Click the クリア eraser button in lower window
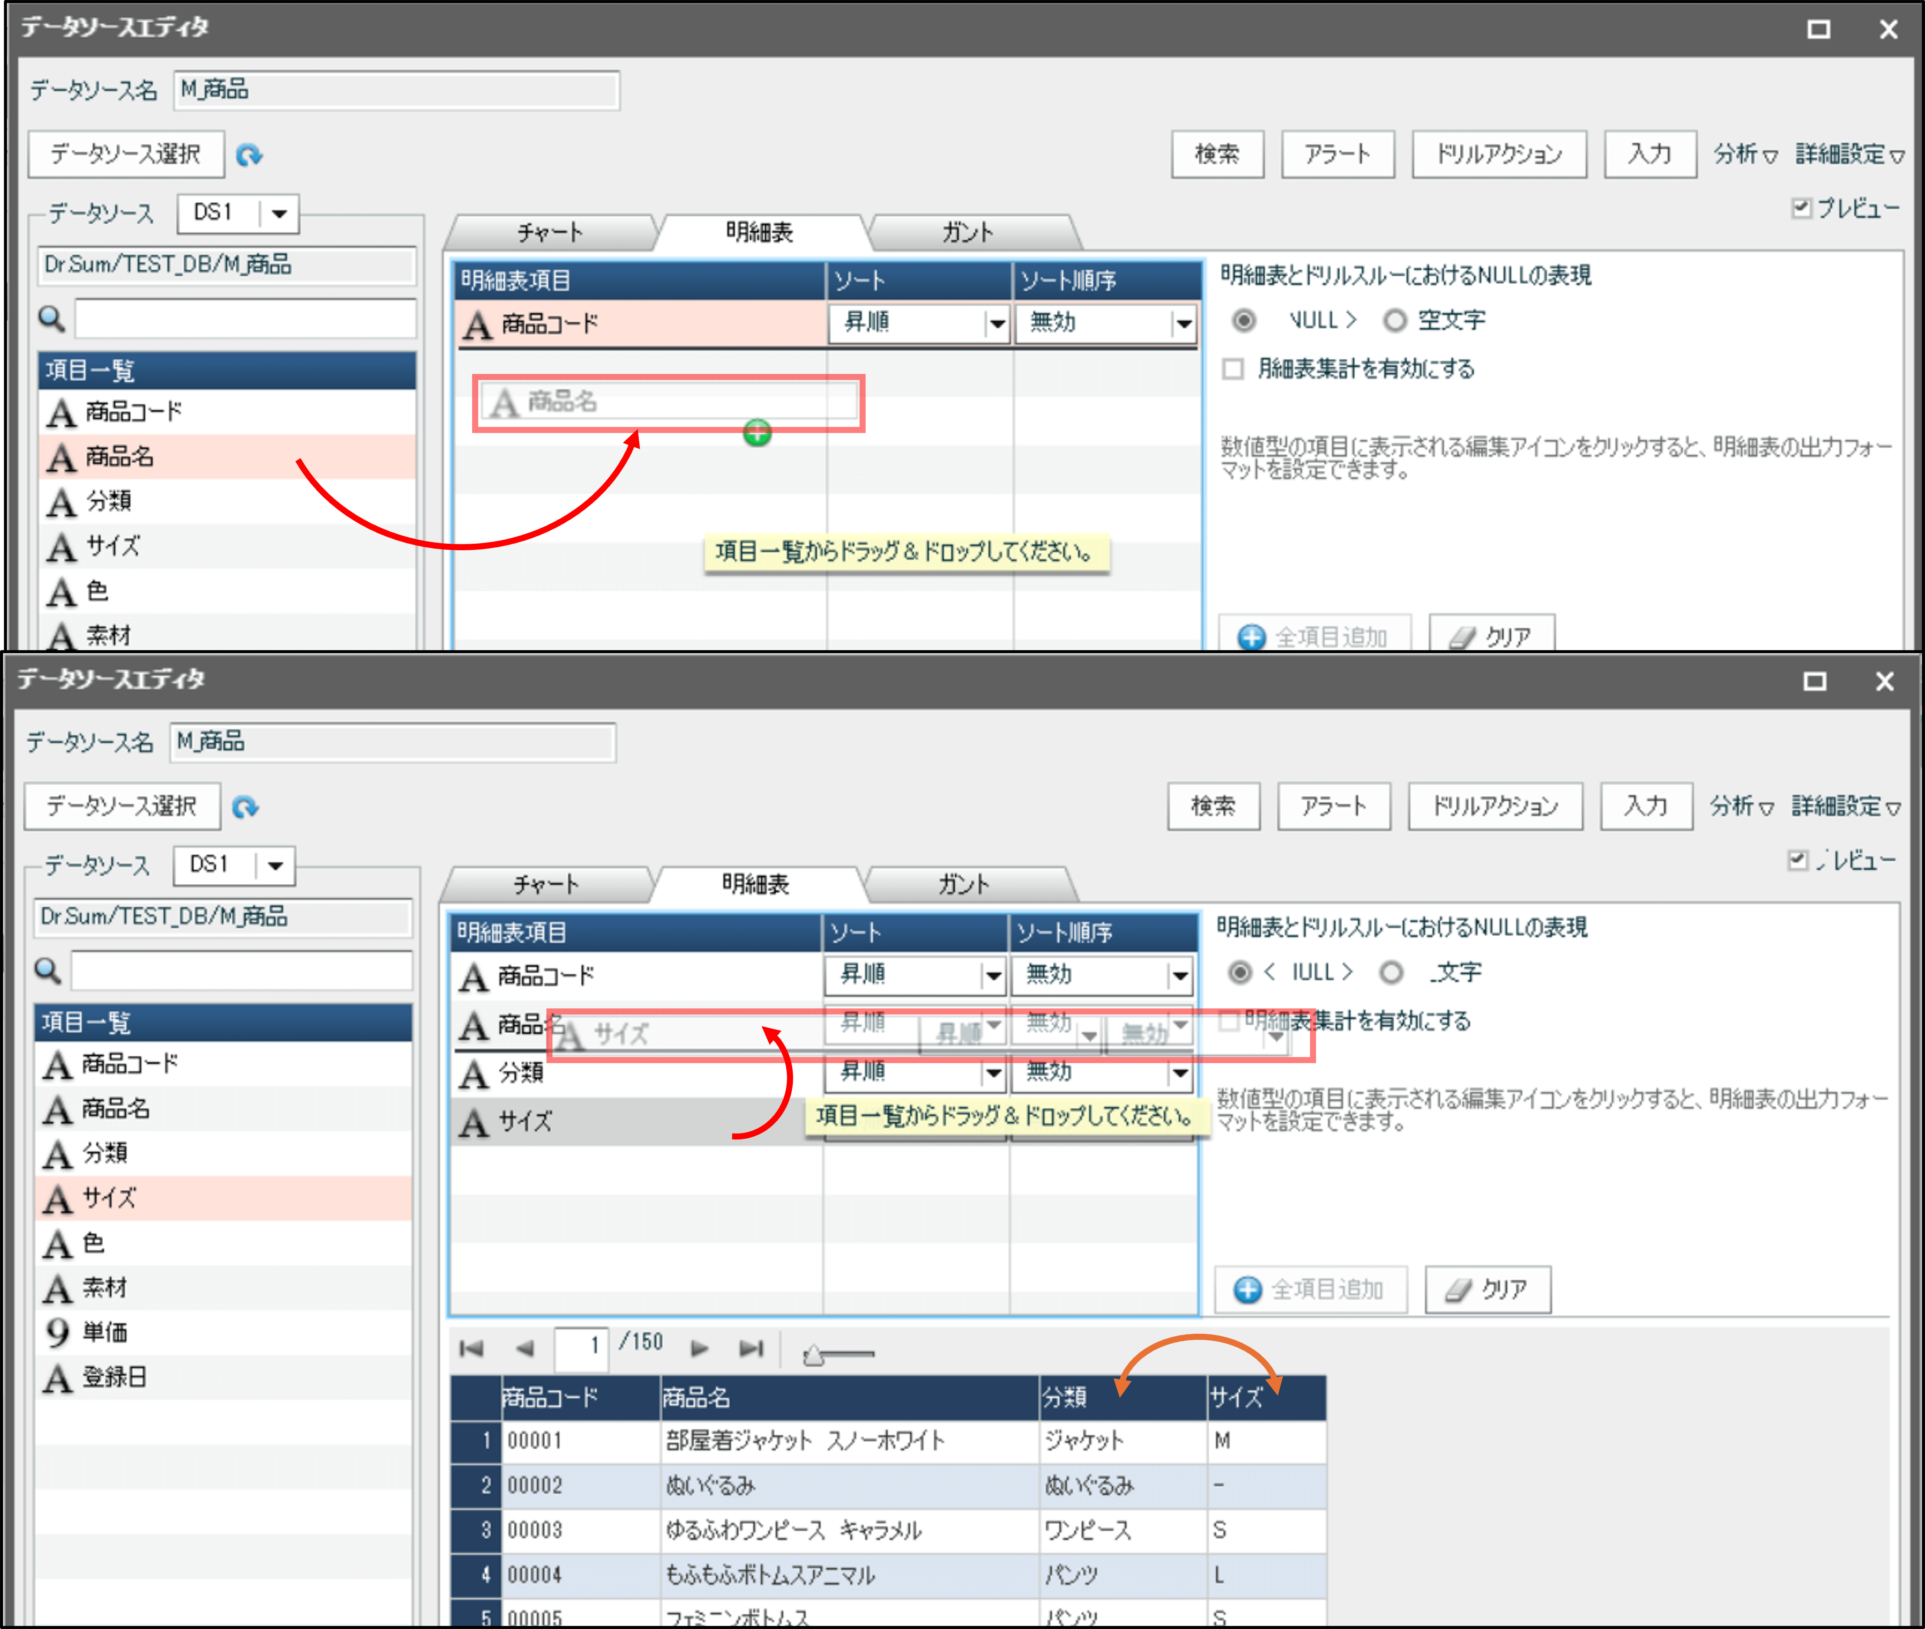Screen dimensions: 1925x1629 coord(1487,1289)
